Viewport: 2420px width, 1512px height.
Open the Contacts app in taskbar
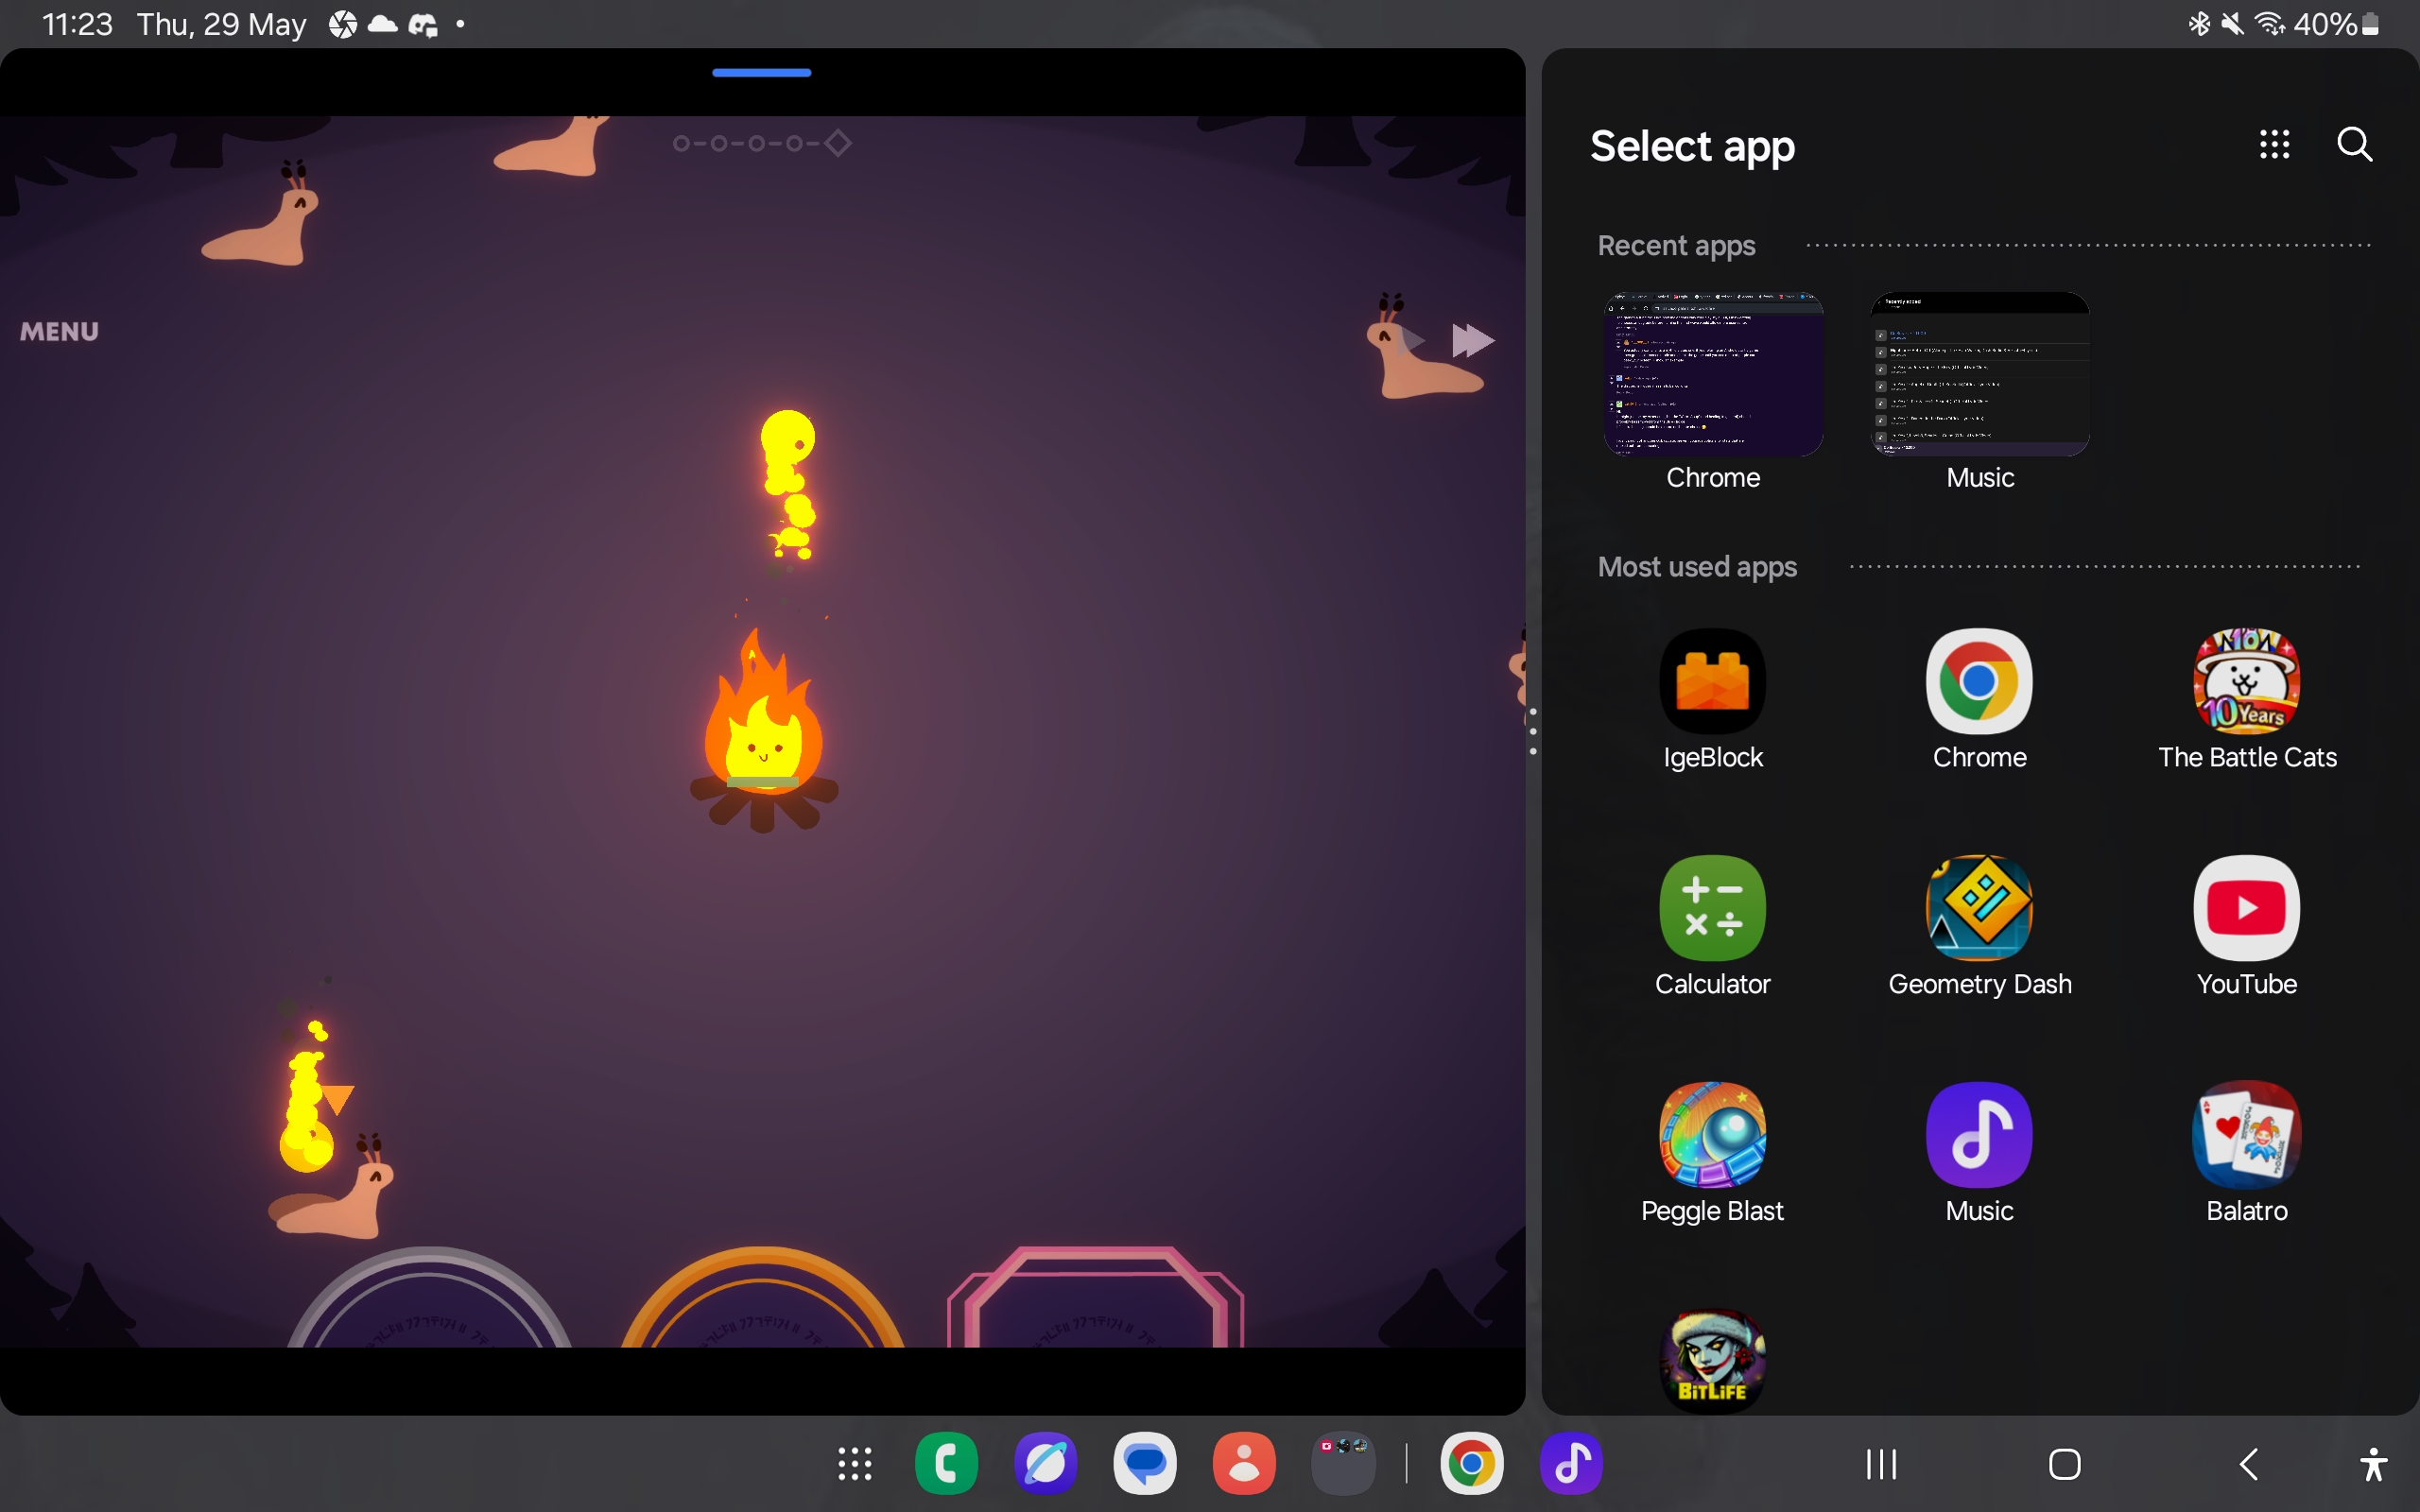[x=1243, y=1464]
